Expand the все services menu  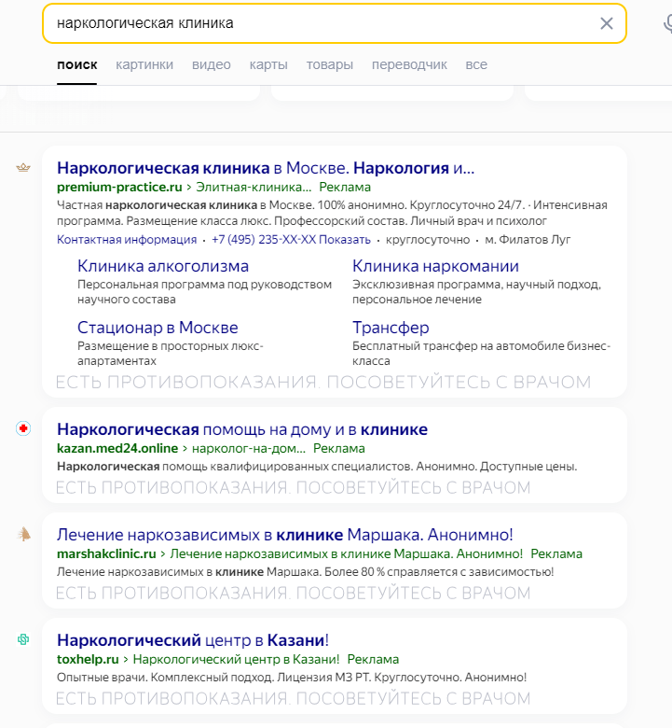coord(476,64)
